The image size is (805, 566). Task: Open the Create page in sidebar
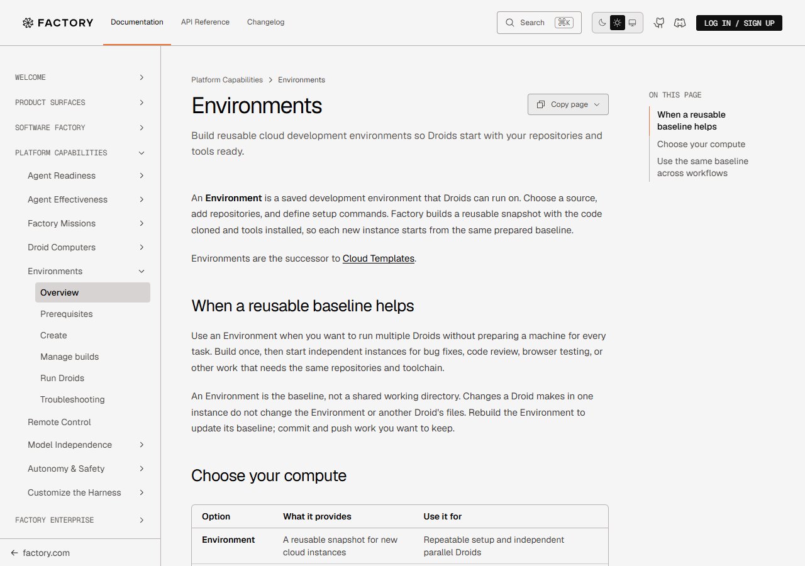[53, 335]
